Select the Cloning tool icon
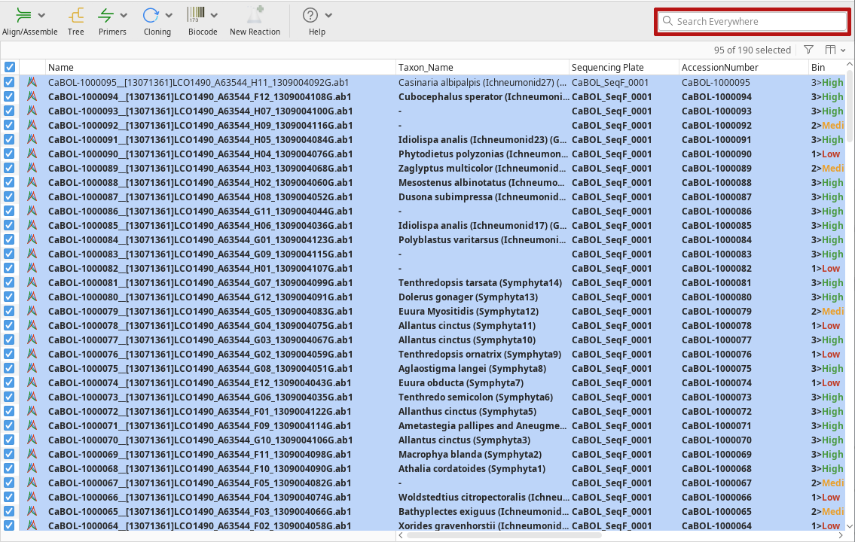The image size is (855, 542). [x=151, y=15]
